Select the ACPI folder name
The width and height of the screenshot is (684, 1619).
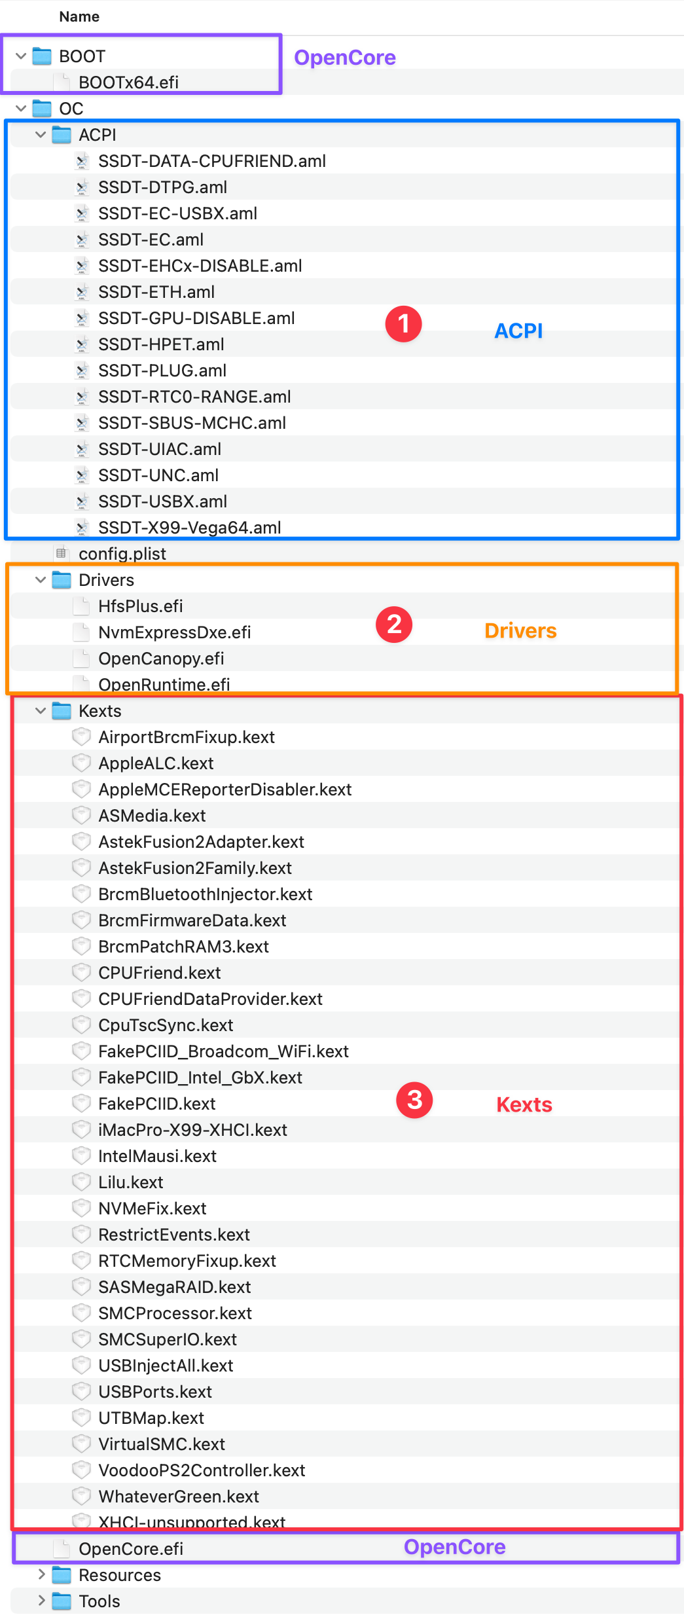coord(98,135)
